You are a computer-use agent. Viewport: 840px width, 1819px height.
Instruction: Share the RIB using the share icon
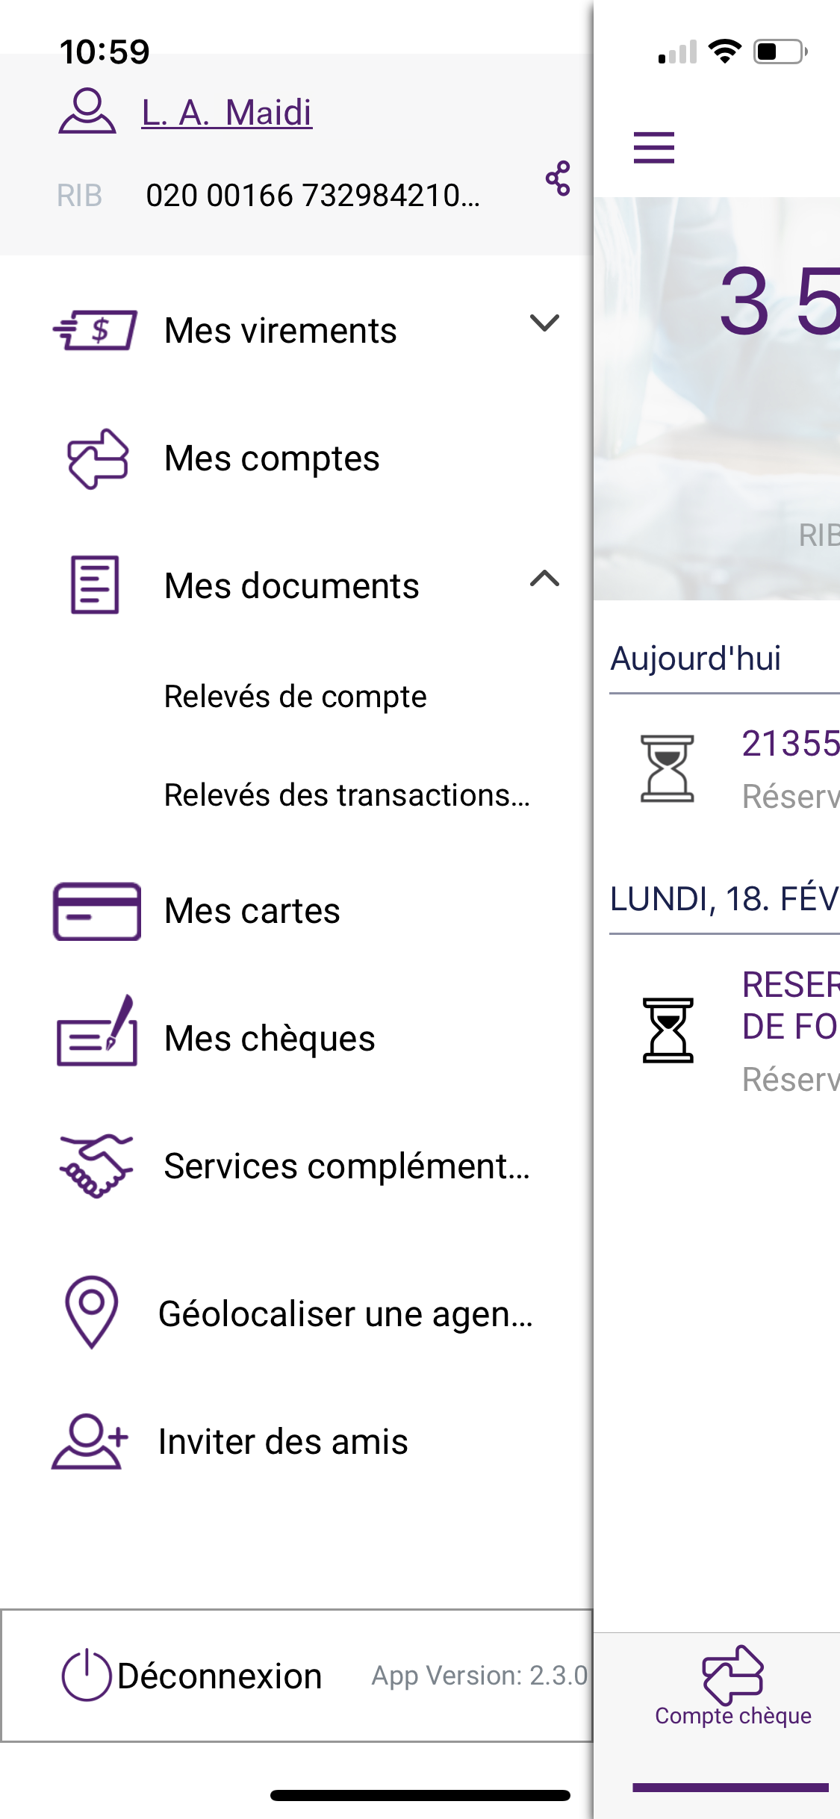point(558,178)
